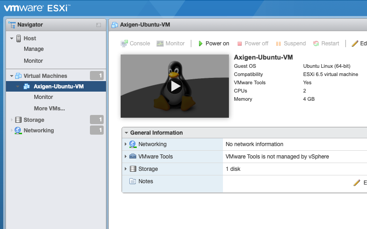Image resolution: width=367 pixels, height=229 pixels.
Task: Click the Networking globe icon in Navigator
Action: pyautogui.click(x=18, y=131)
